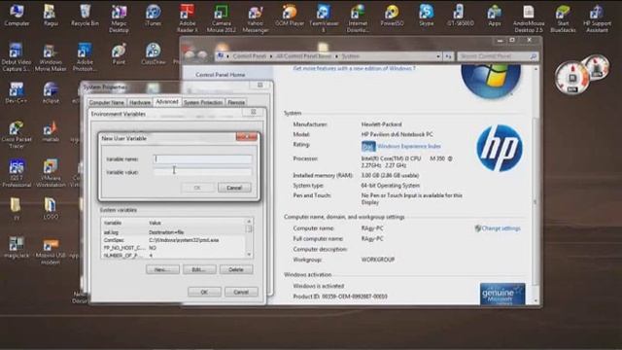Launch the matlab desktop shortcut

(x=51, y=132)
